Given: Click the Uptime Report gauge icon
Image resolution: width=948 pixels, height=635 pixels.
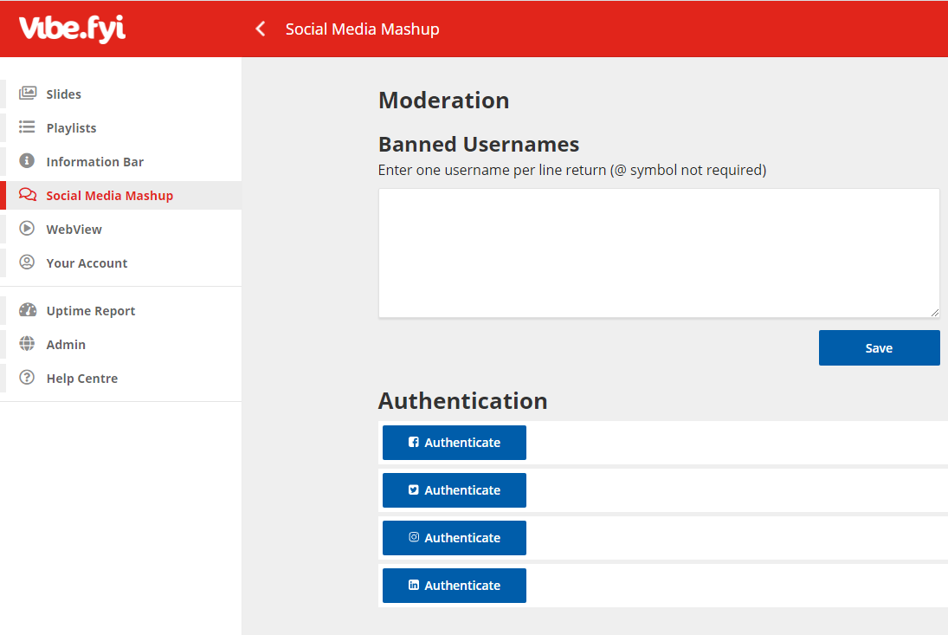Looking at the screenshot, I should [x=27, y=310].
